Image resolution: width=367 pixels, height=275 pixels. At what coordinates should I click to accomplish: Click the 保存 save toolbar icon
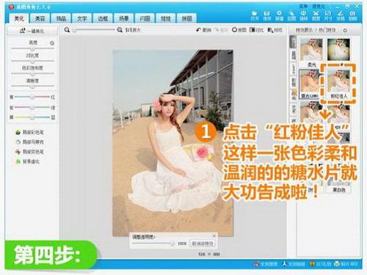pyautogui.click(x=267, y=15)
